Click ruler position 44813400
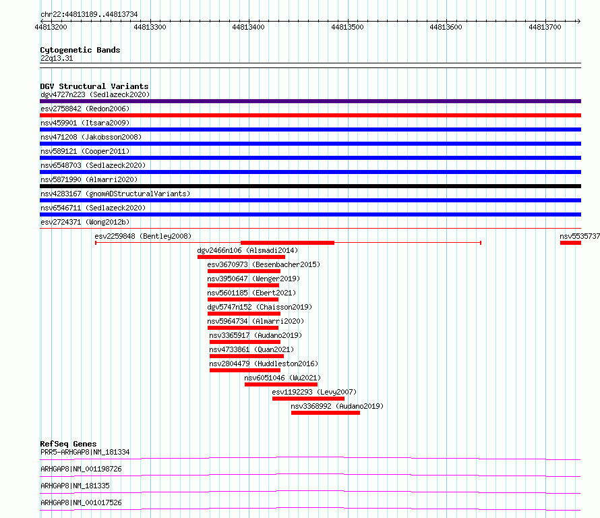Screen dimensions: 600x518 click(248, 27)
